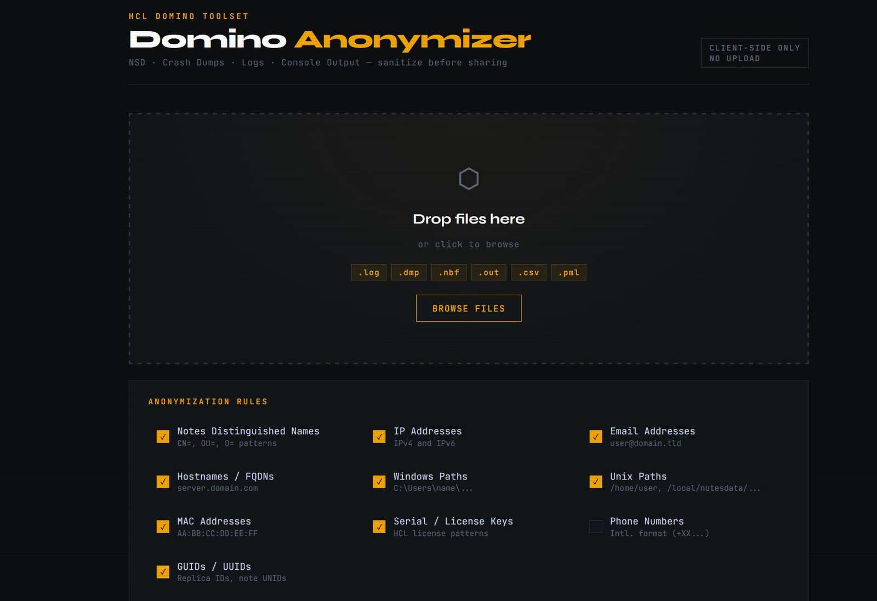Image resolution: width=877 pixels, height=601 pixels.
Task: Click the HCL Domino Toolset label
Action: (189, 16)
